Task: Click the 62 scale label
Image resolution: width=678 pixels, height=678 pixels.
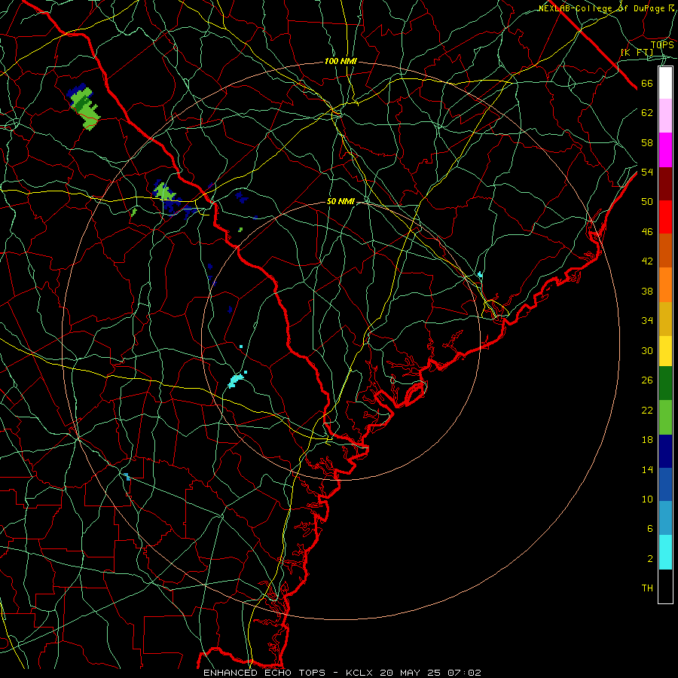Action: pyautogui.click(x=647, y=113)
